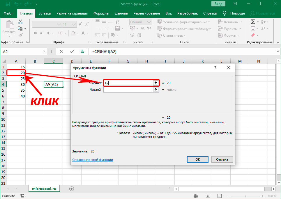Click the AutoSum sigma icon
The height and width of the screenshot is (199, 281).
click(253, 22)
